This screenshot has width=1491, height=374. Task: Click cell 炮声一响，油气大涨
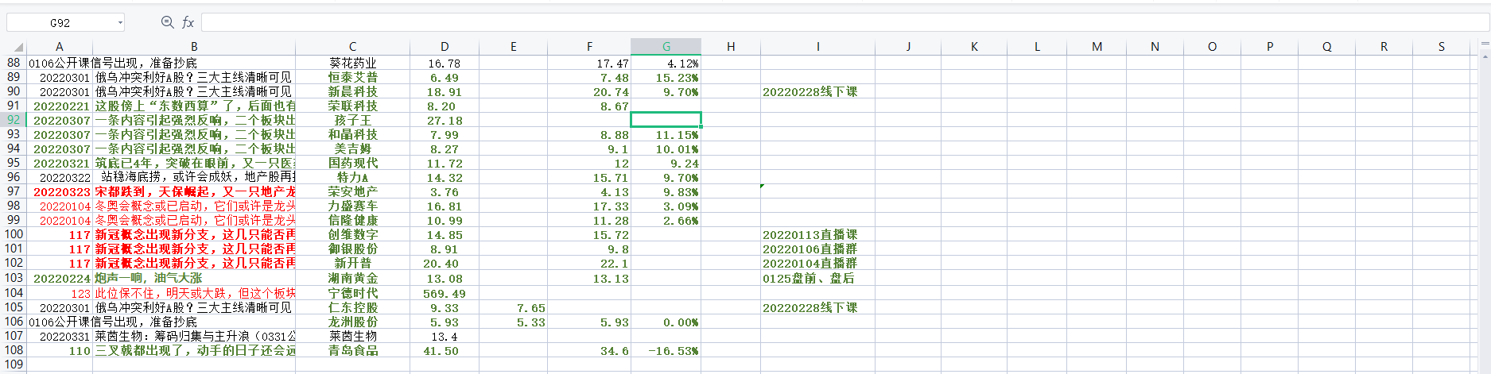click(x=194, y=278)
